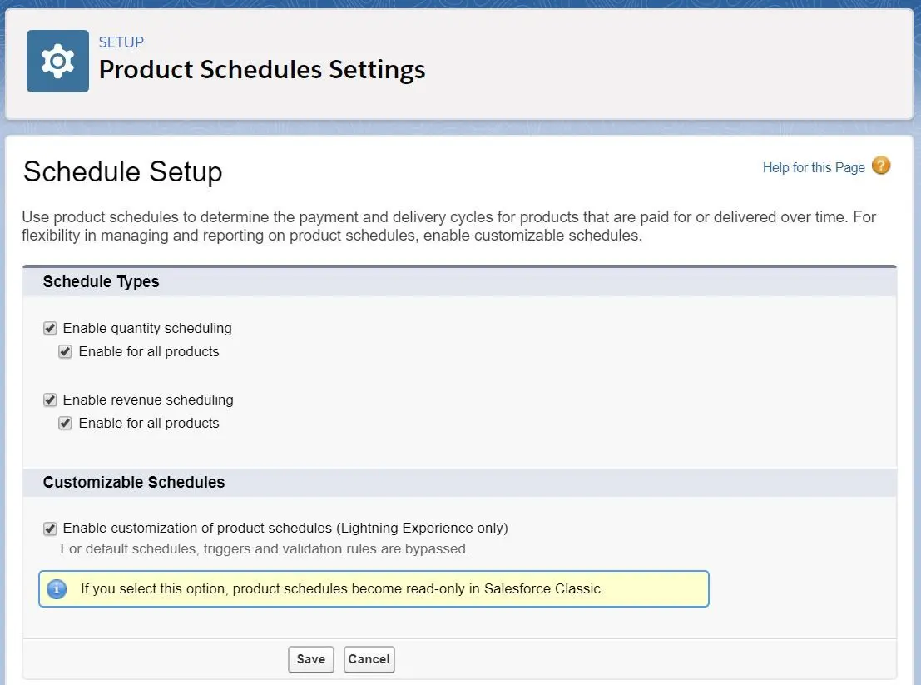Click the read-only in Salesforce Classic notice text
The height and width of the screenshot is (685, 921).
coord(342,588)
